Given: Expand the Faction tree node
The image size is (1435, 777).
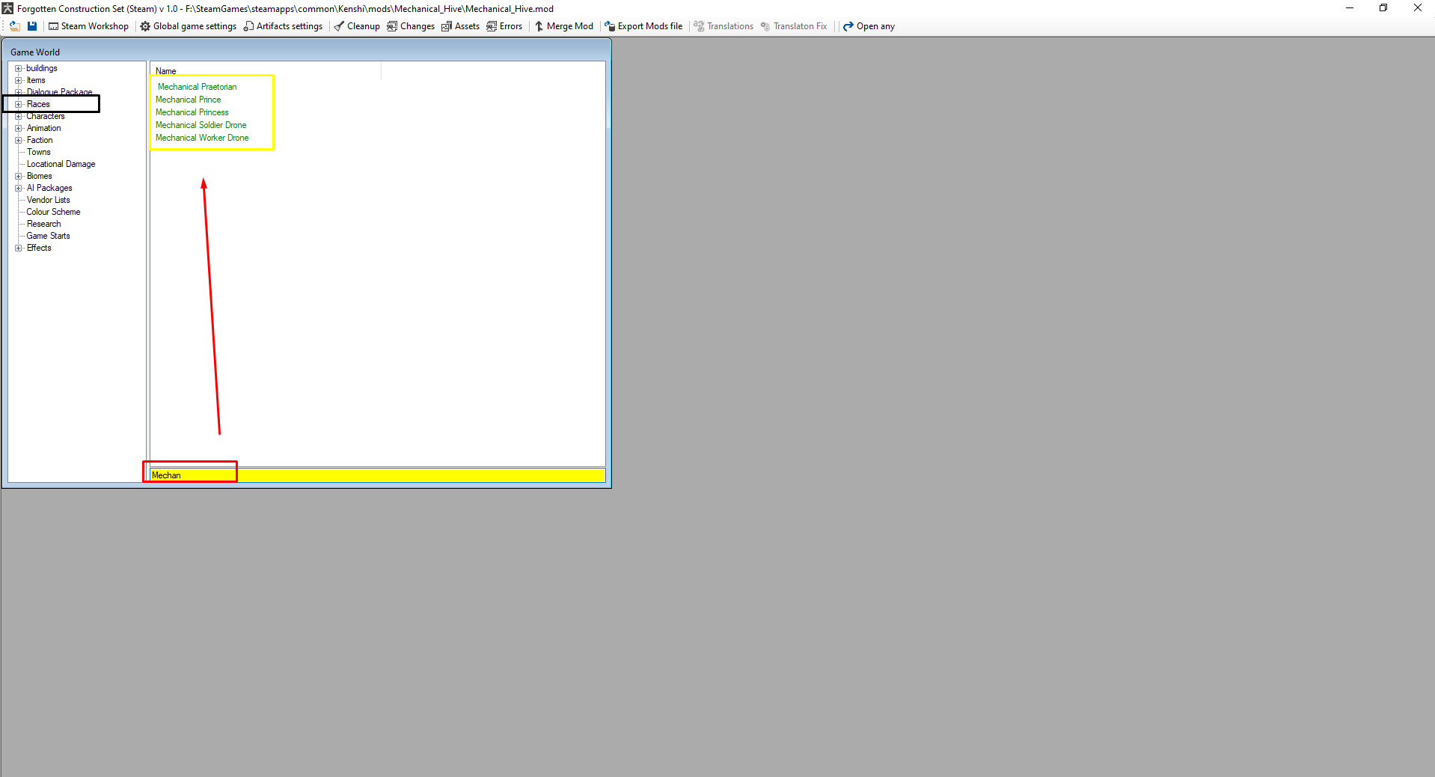Looking at the screenshot, I should [19, 140].
